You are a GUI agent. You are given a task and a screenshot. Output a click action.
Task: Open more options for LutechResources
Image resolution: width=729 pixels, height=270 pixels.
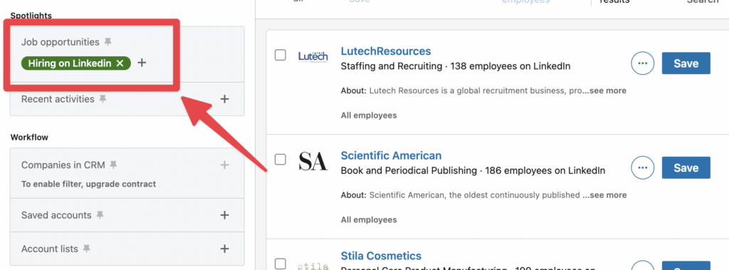tap(643, 63)
